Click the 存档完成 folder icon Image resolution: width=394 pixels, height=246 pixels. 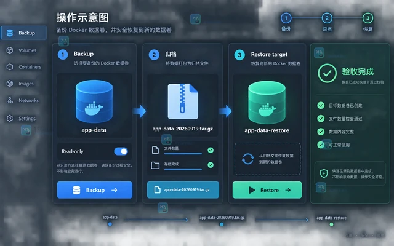[x=155, y=165]
